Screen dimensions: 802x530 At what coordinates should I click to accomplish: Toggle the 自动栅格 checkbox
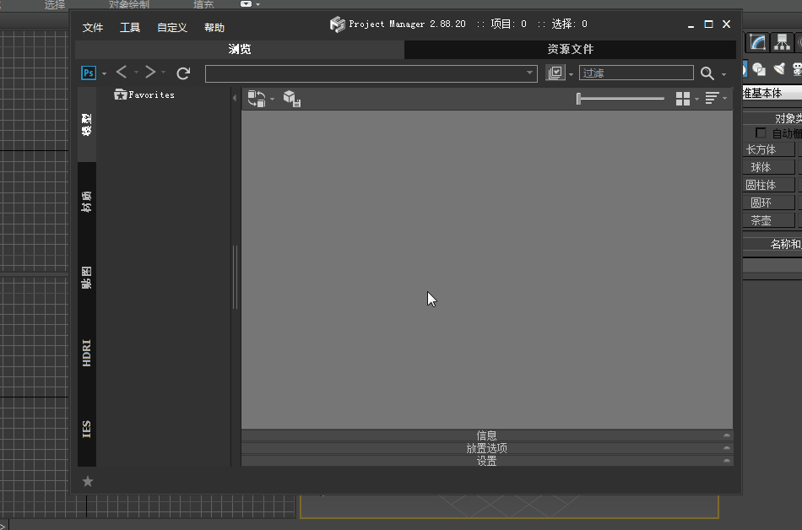tap(761, 133)
